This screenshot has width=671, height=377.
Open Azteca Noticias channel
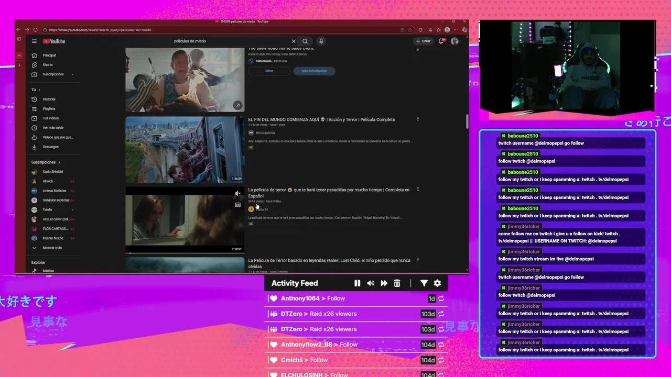point(54,191)
